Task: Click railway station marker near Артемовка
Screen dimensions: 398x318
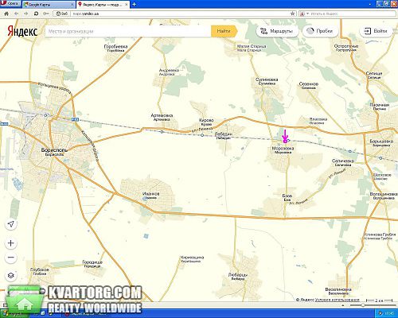Action: click(x=162, y=132)
